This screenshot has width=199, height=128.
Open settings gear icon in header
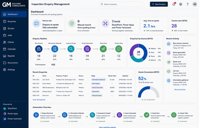(181, 4)
